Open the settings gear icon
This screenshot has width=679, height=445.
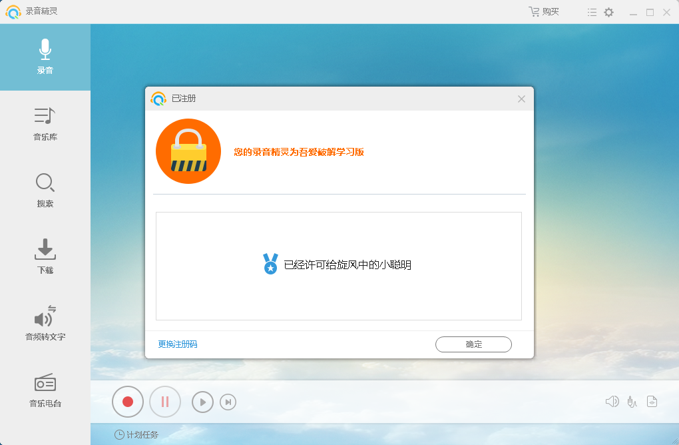click(608, 11)
